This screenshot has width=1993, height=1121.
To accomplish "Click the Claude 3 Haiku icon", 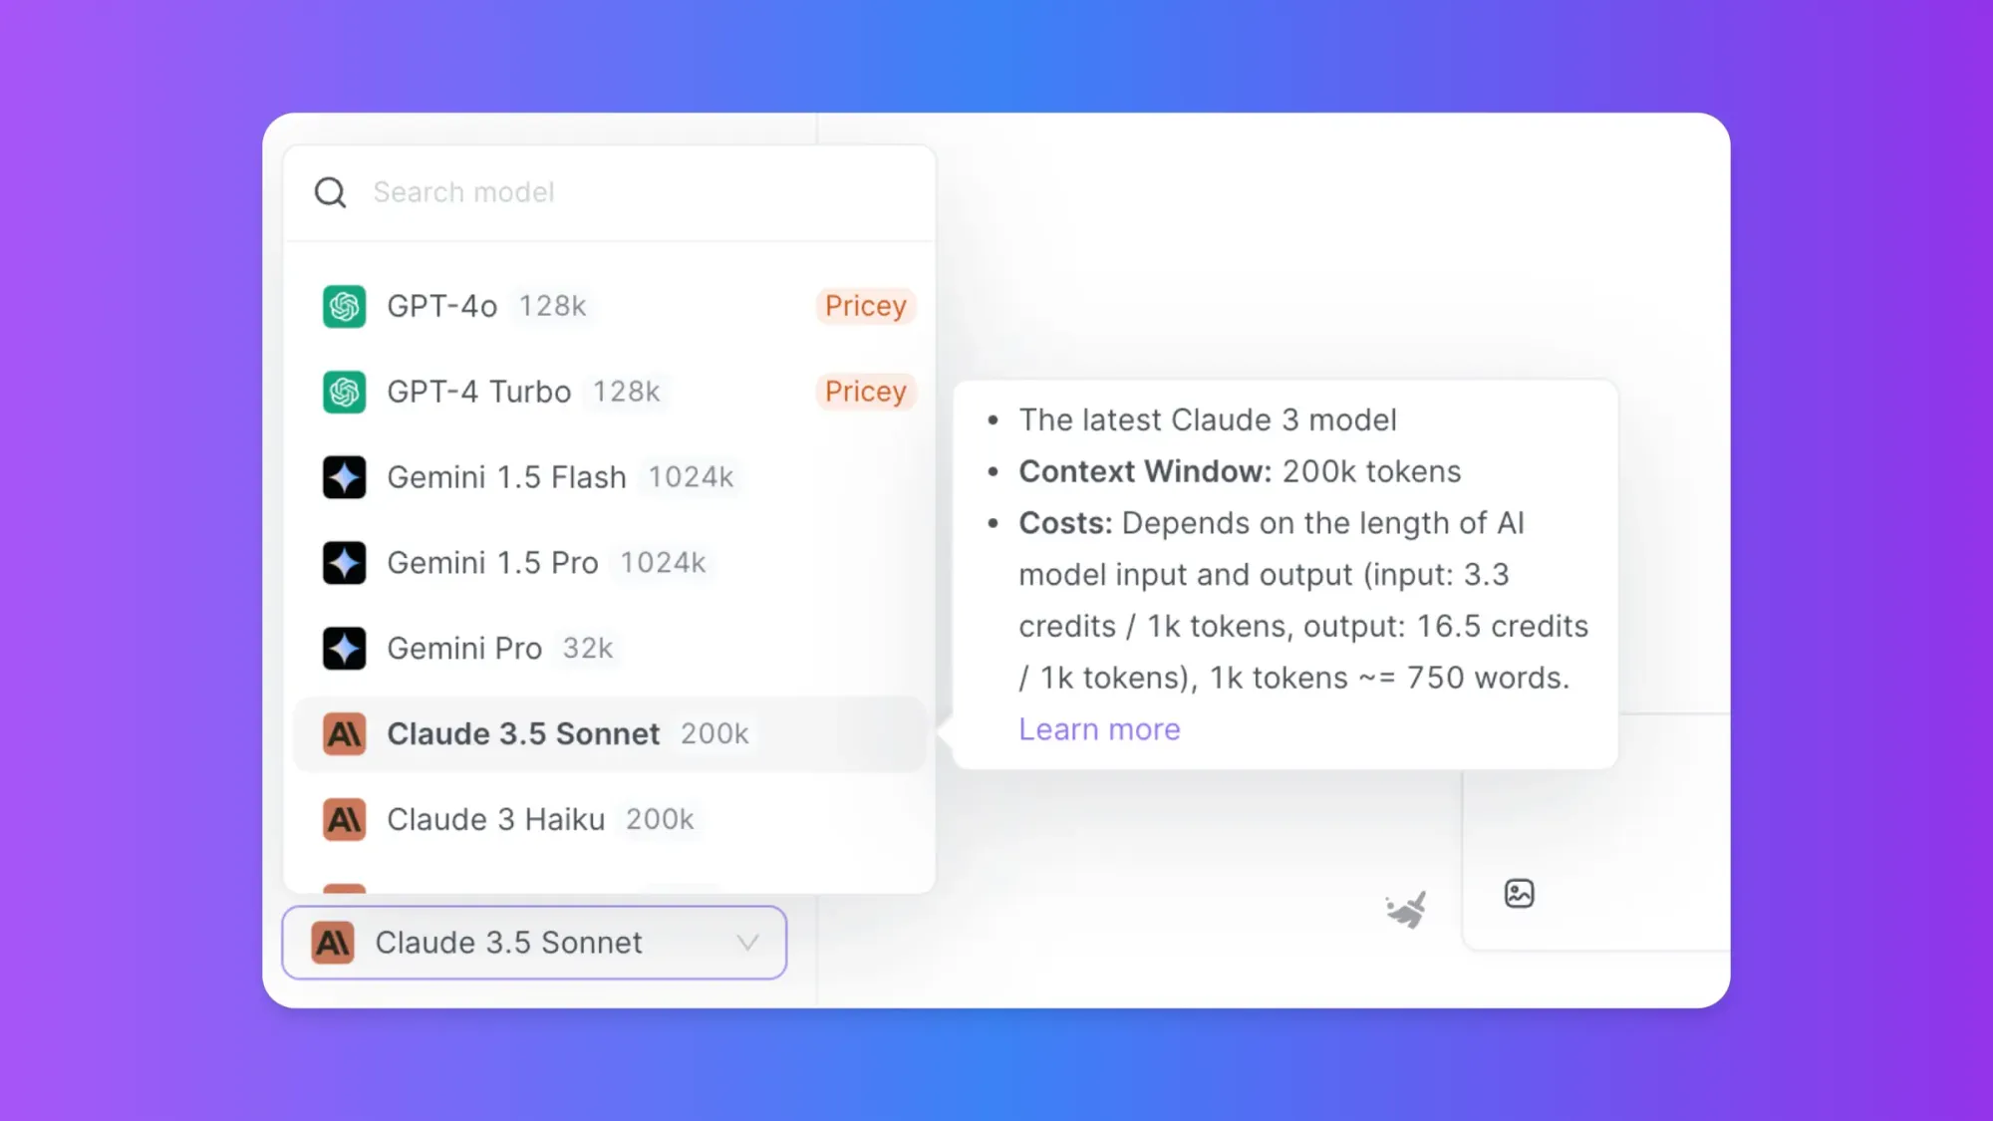I will click(x=344, y=818).
